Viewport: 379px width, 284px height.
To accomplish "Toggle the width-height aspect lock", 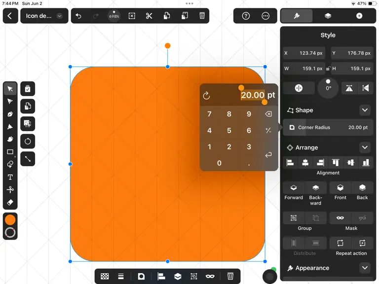I will tap(328, 69).
